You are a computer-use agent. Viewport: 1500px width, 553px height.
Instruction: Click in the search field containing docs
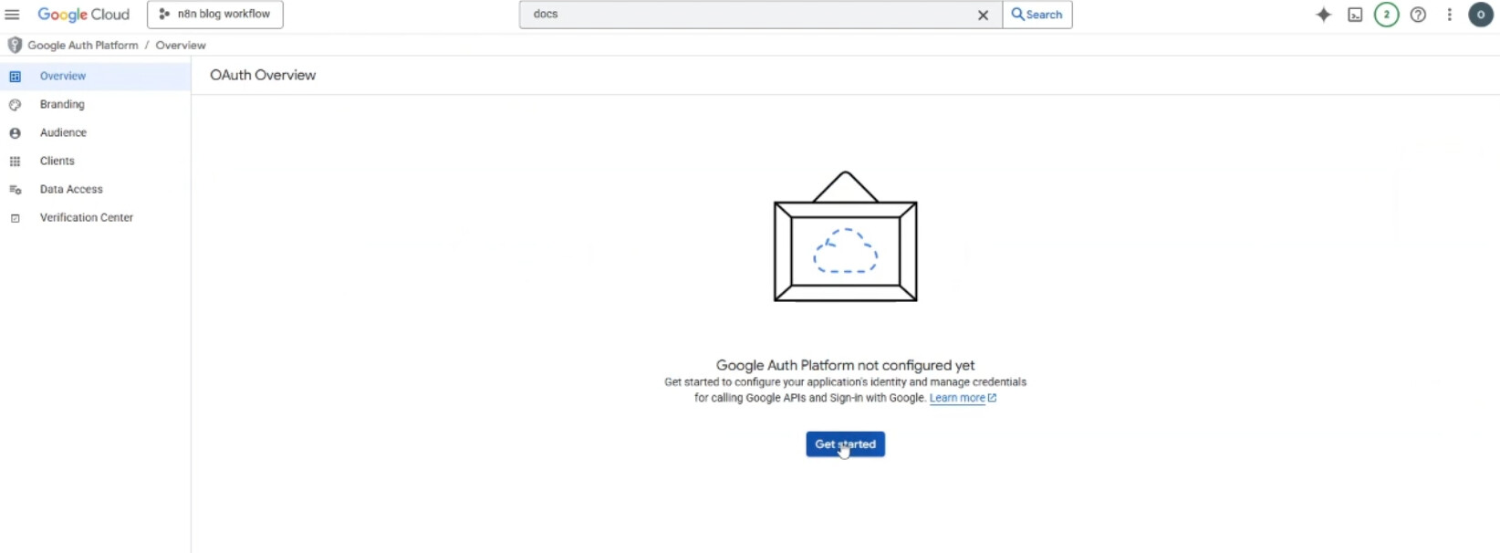[x=748, y=15]
